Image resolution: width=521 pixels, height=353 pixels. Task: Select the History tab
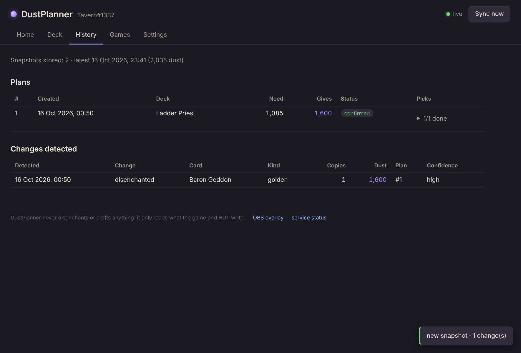(86, 35)
